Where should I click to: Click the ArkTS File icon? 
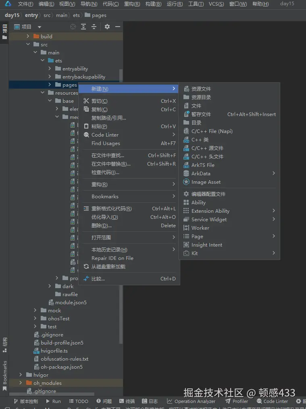(x=186, y=165)
